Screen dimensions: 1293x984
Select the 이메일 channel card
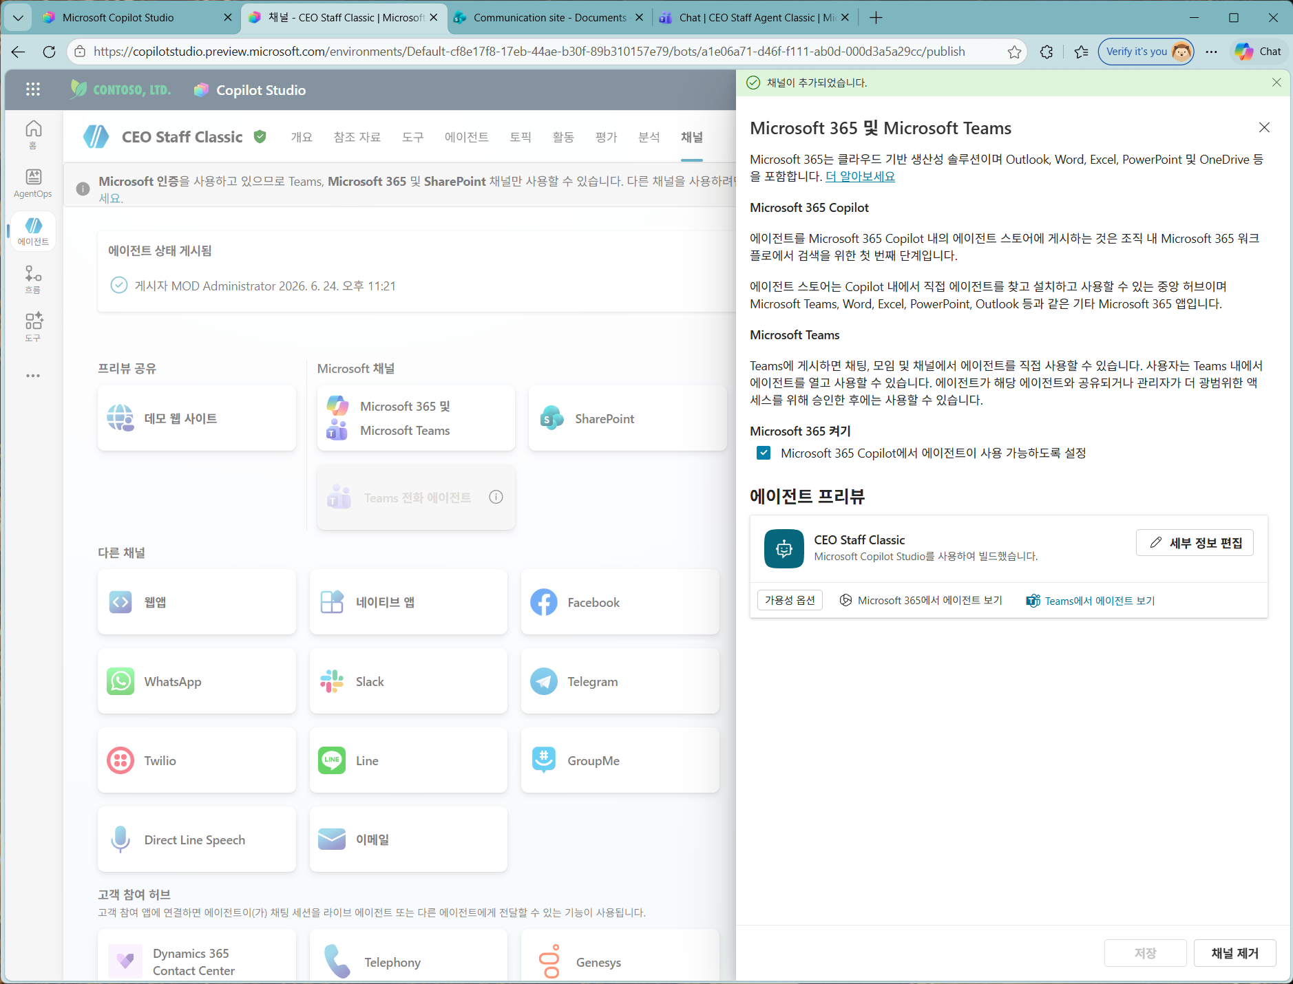click(x=408, y=839)
